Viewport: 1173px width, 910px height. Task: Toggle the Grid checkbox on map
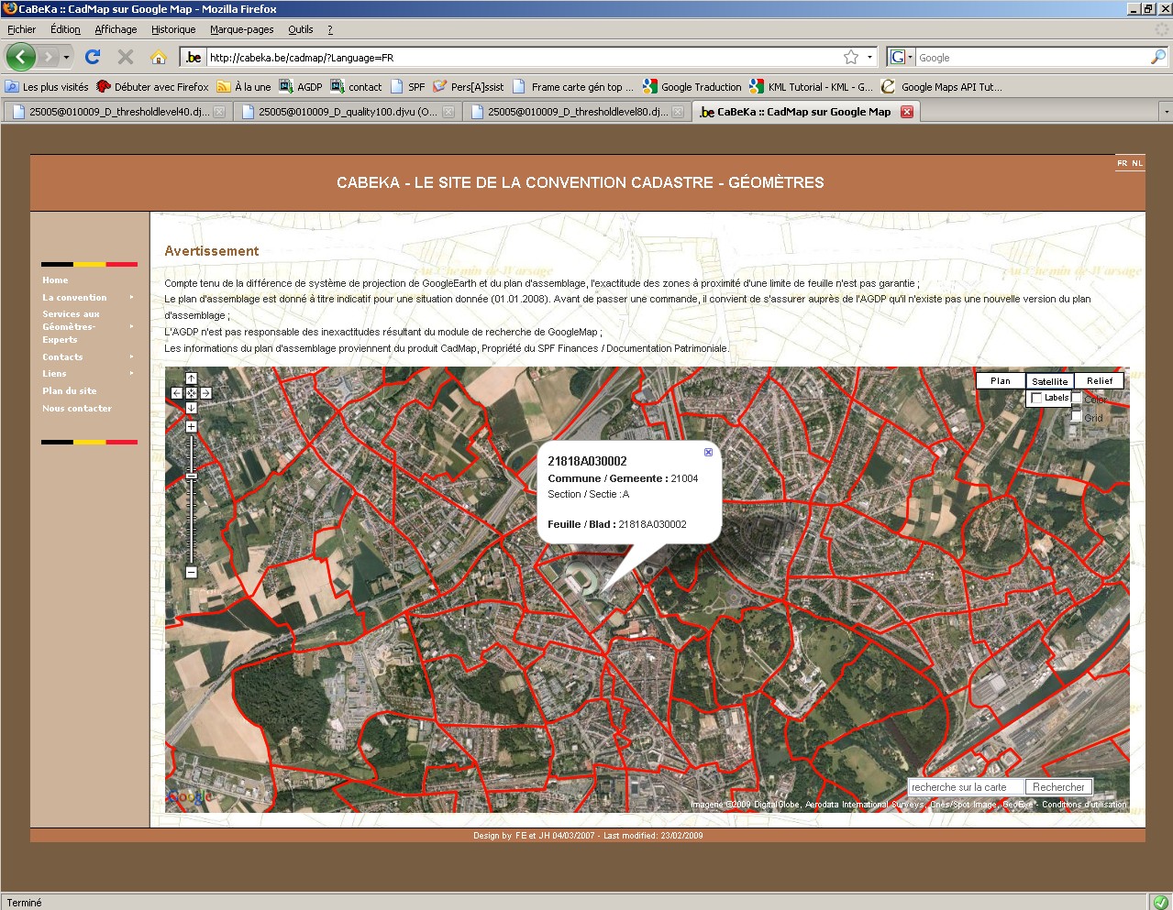coord(1077,417)
